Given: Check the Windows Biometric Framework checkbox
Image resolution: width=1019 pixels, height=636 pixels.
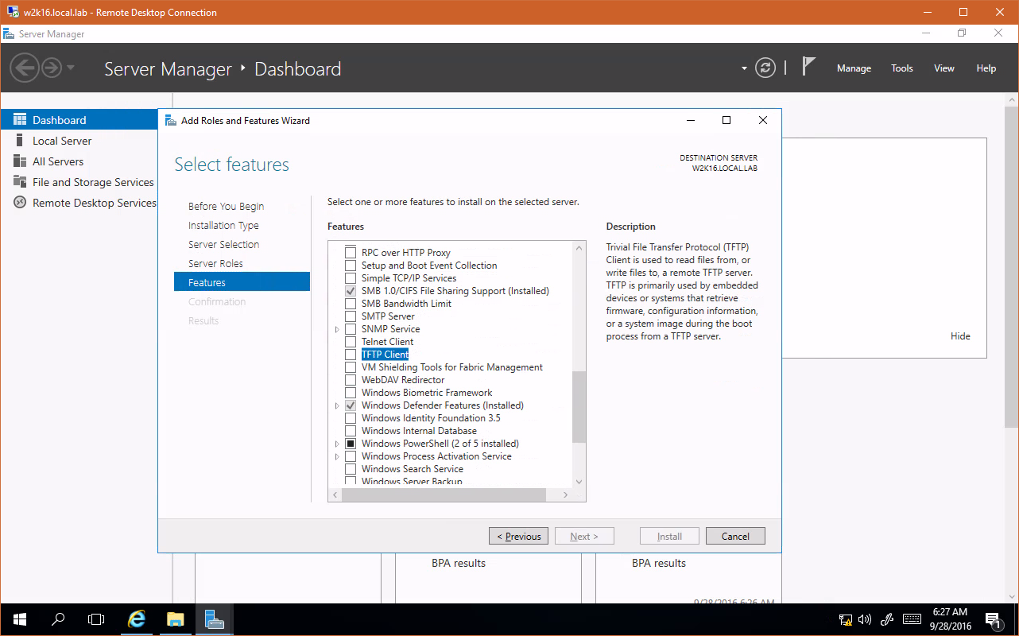Looking at the screenshot, I should pos(351,393).
